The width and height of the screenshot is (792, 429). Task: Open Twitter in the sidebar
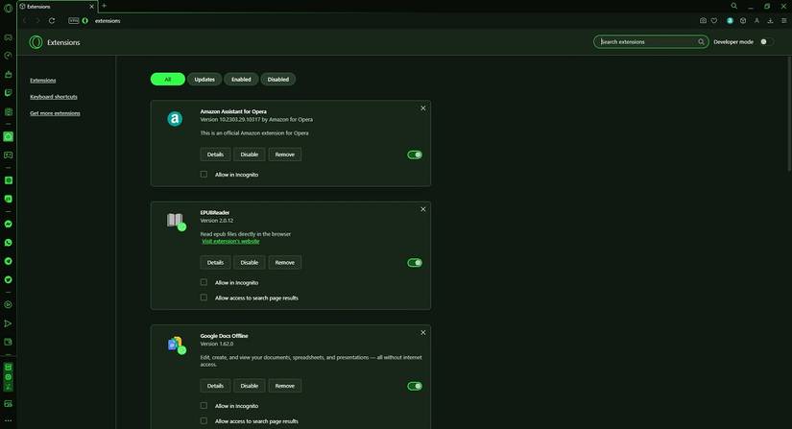click(x=8, y=279)
